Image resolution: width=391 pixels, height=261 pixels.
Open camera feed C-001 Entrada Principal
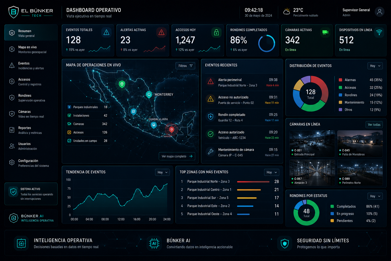click(312, 144)
